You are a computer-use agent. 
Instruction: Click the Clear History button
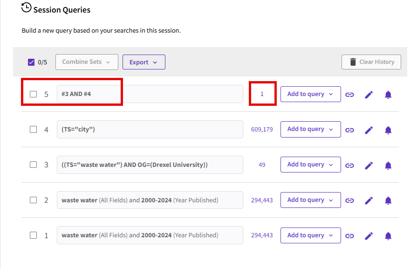click(371, 62)
